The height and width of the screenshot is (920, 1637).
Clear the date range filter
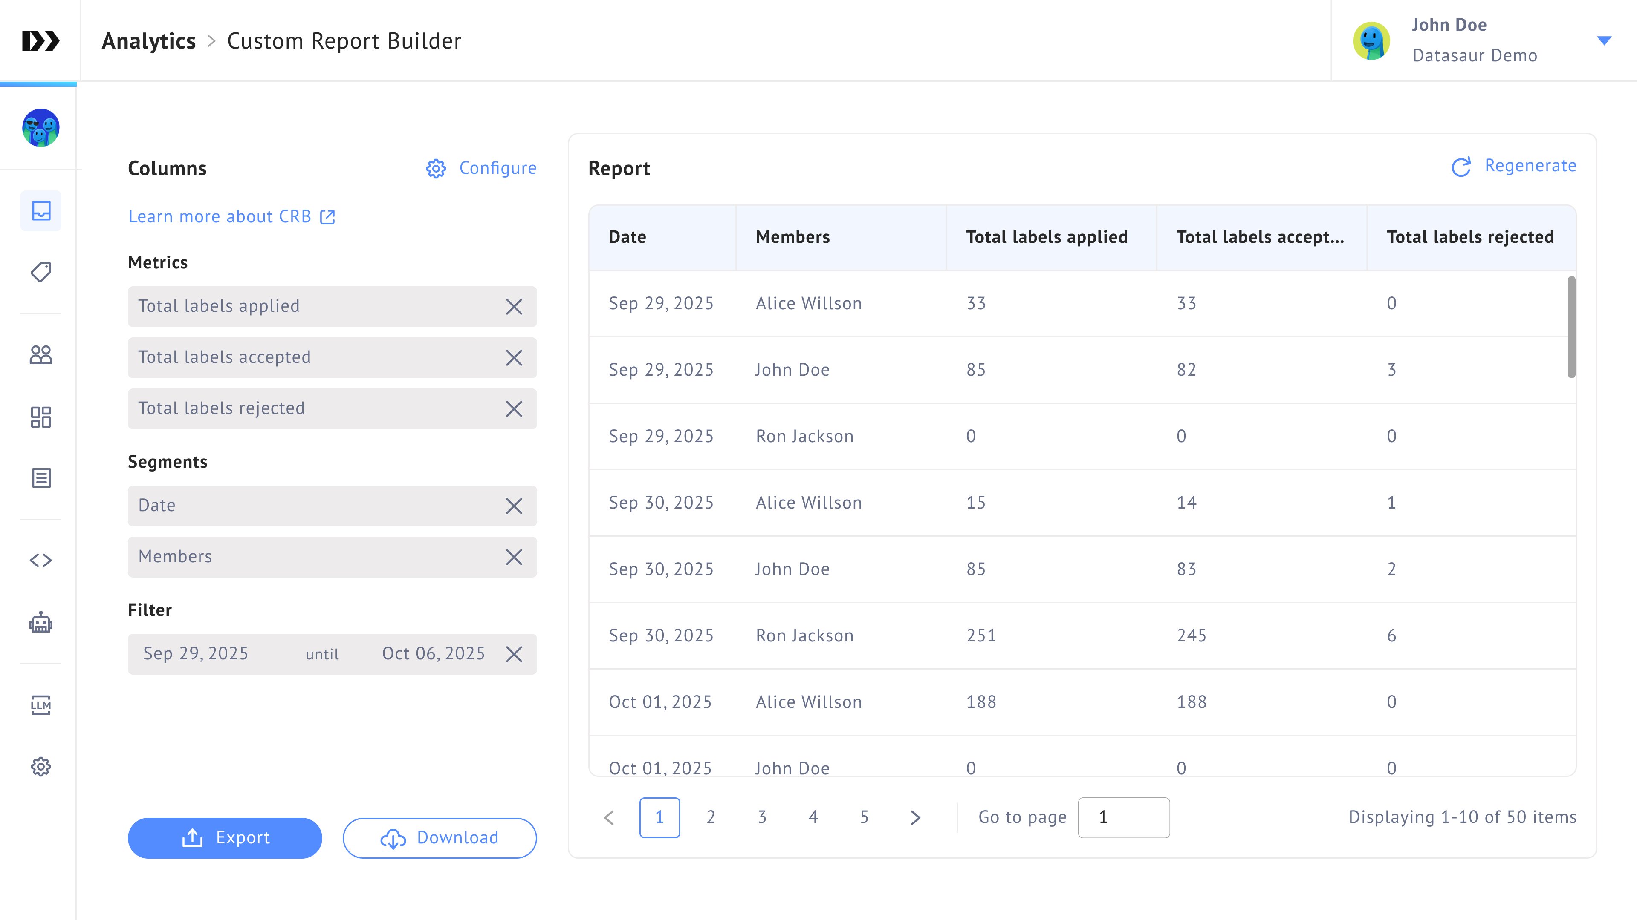(513, 654)
